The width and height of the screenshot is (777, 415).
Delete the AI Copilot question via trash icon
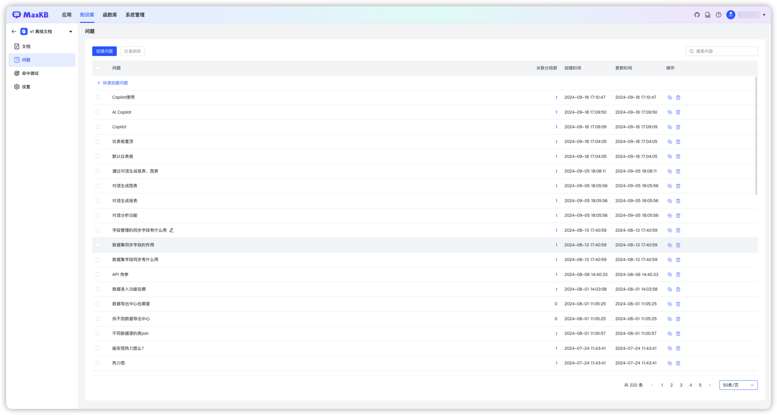click(x=678, y=112)
